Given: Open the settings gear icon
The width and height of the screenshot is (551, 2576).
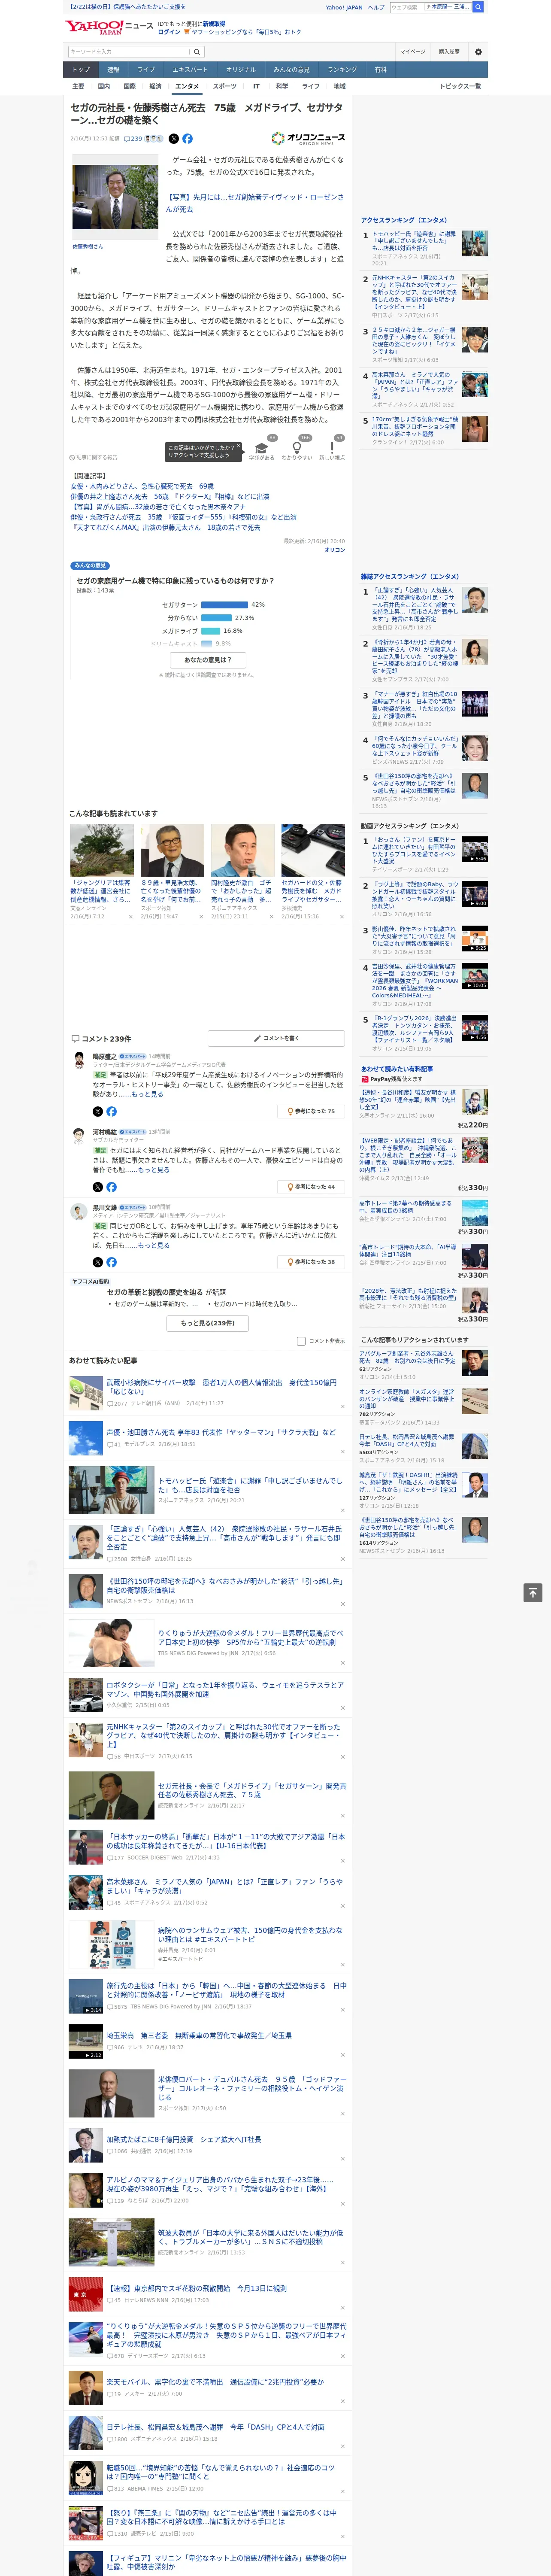Looking at the screenshot, I should click(478, 52).
